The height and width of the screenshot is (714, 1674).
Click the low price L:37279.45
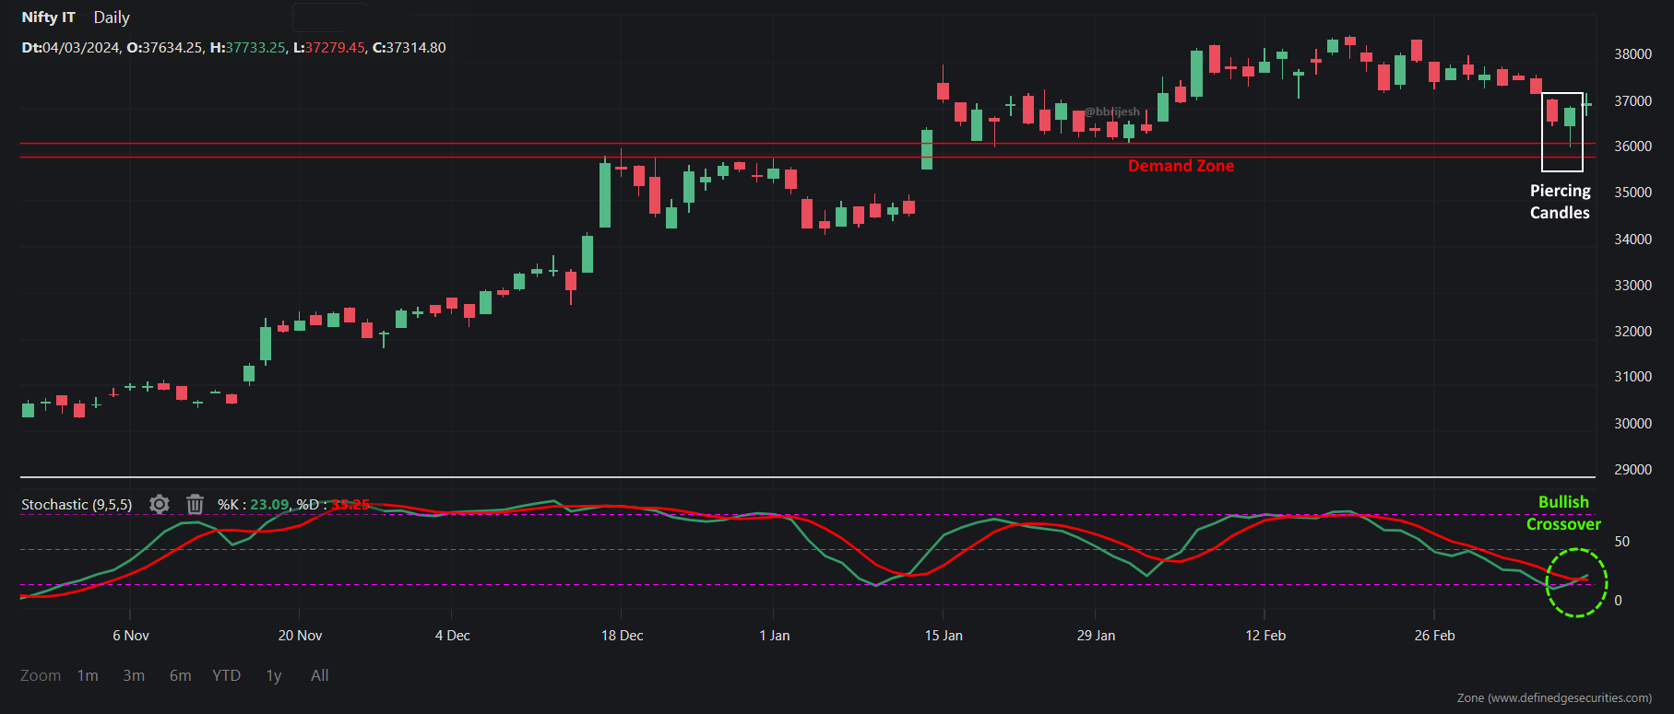(329, 48)
